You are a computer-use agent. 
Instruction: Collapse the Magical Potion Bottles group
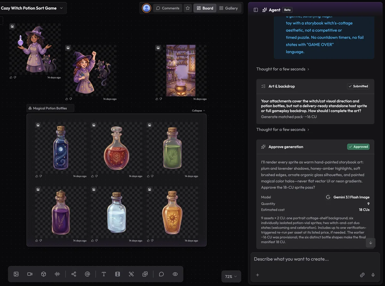point(198,111)
